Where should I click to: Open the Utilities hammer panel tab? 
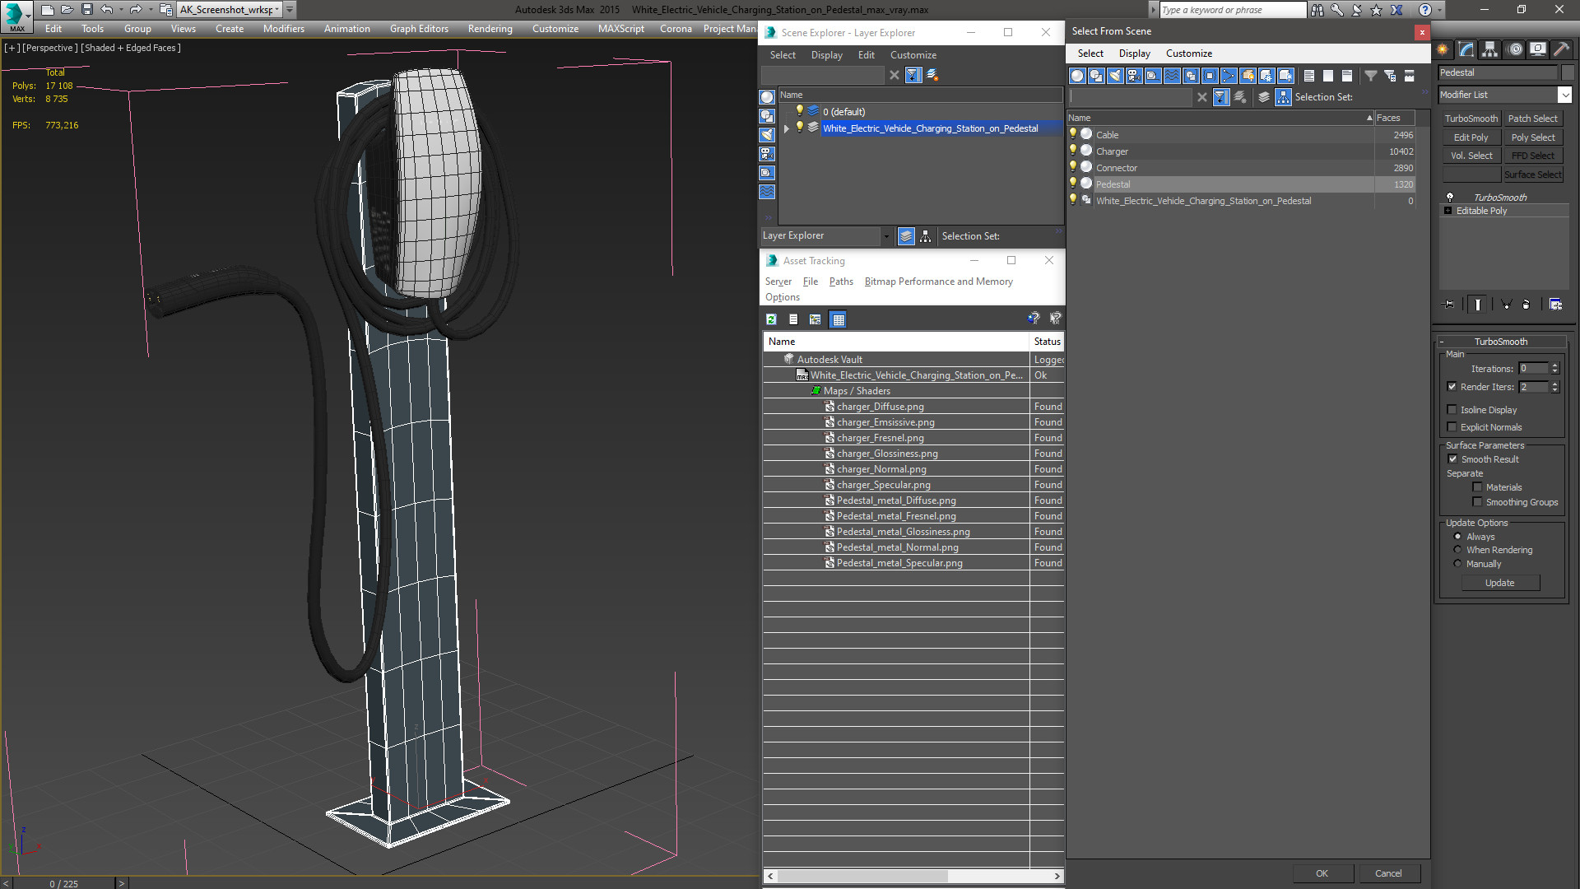tap(1562, 50)
